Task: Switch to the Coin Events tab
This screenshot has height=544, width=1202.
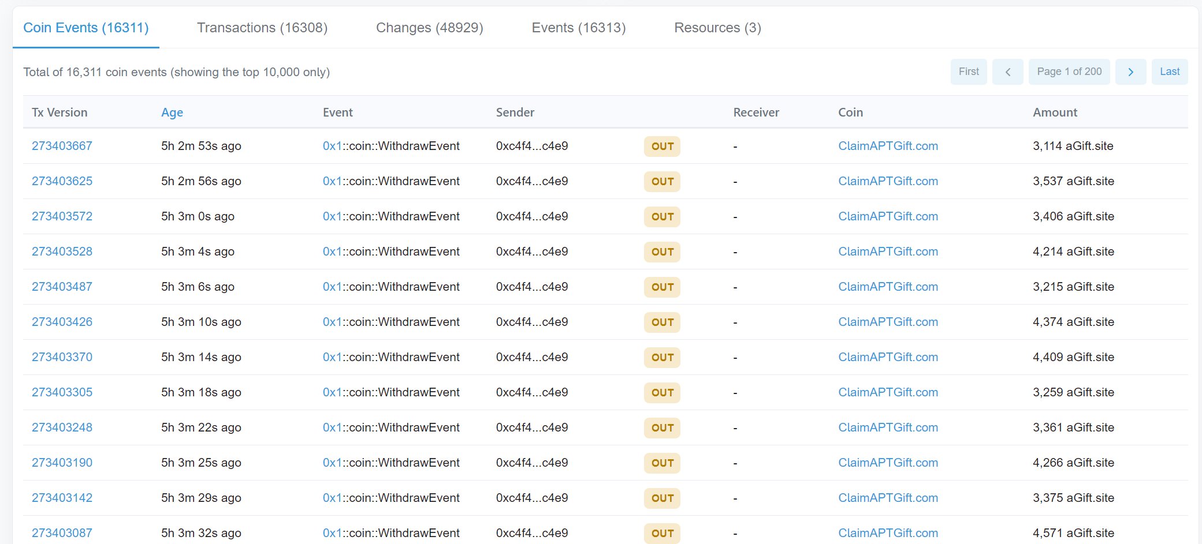Action: click(x=86, y=28)
